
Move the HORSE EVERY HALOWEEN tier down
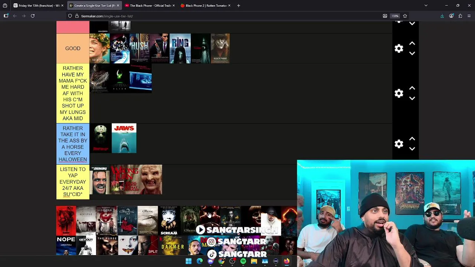coord(412,149)
